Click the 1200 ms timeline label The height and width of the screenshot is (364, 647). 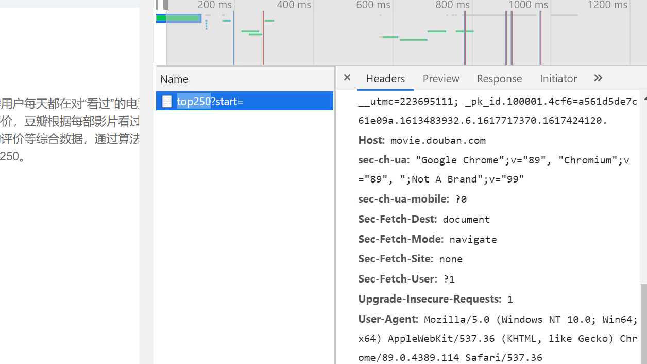click(607, 5)
